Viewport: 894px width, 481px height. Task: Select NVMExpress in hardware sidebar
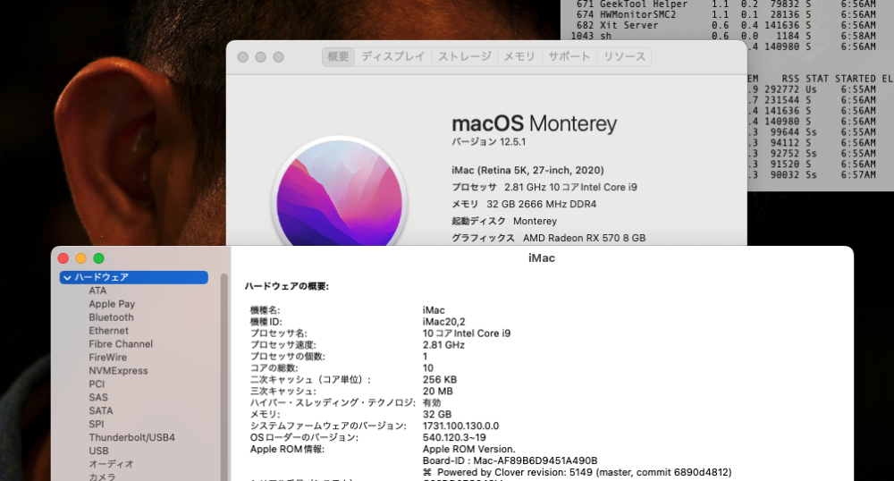tap(118, 370)
